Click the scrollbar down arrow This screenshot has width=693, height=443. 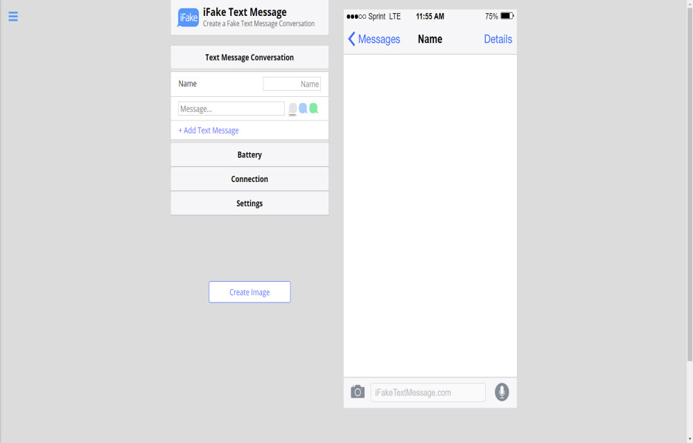(690, 439)
